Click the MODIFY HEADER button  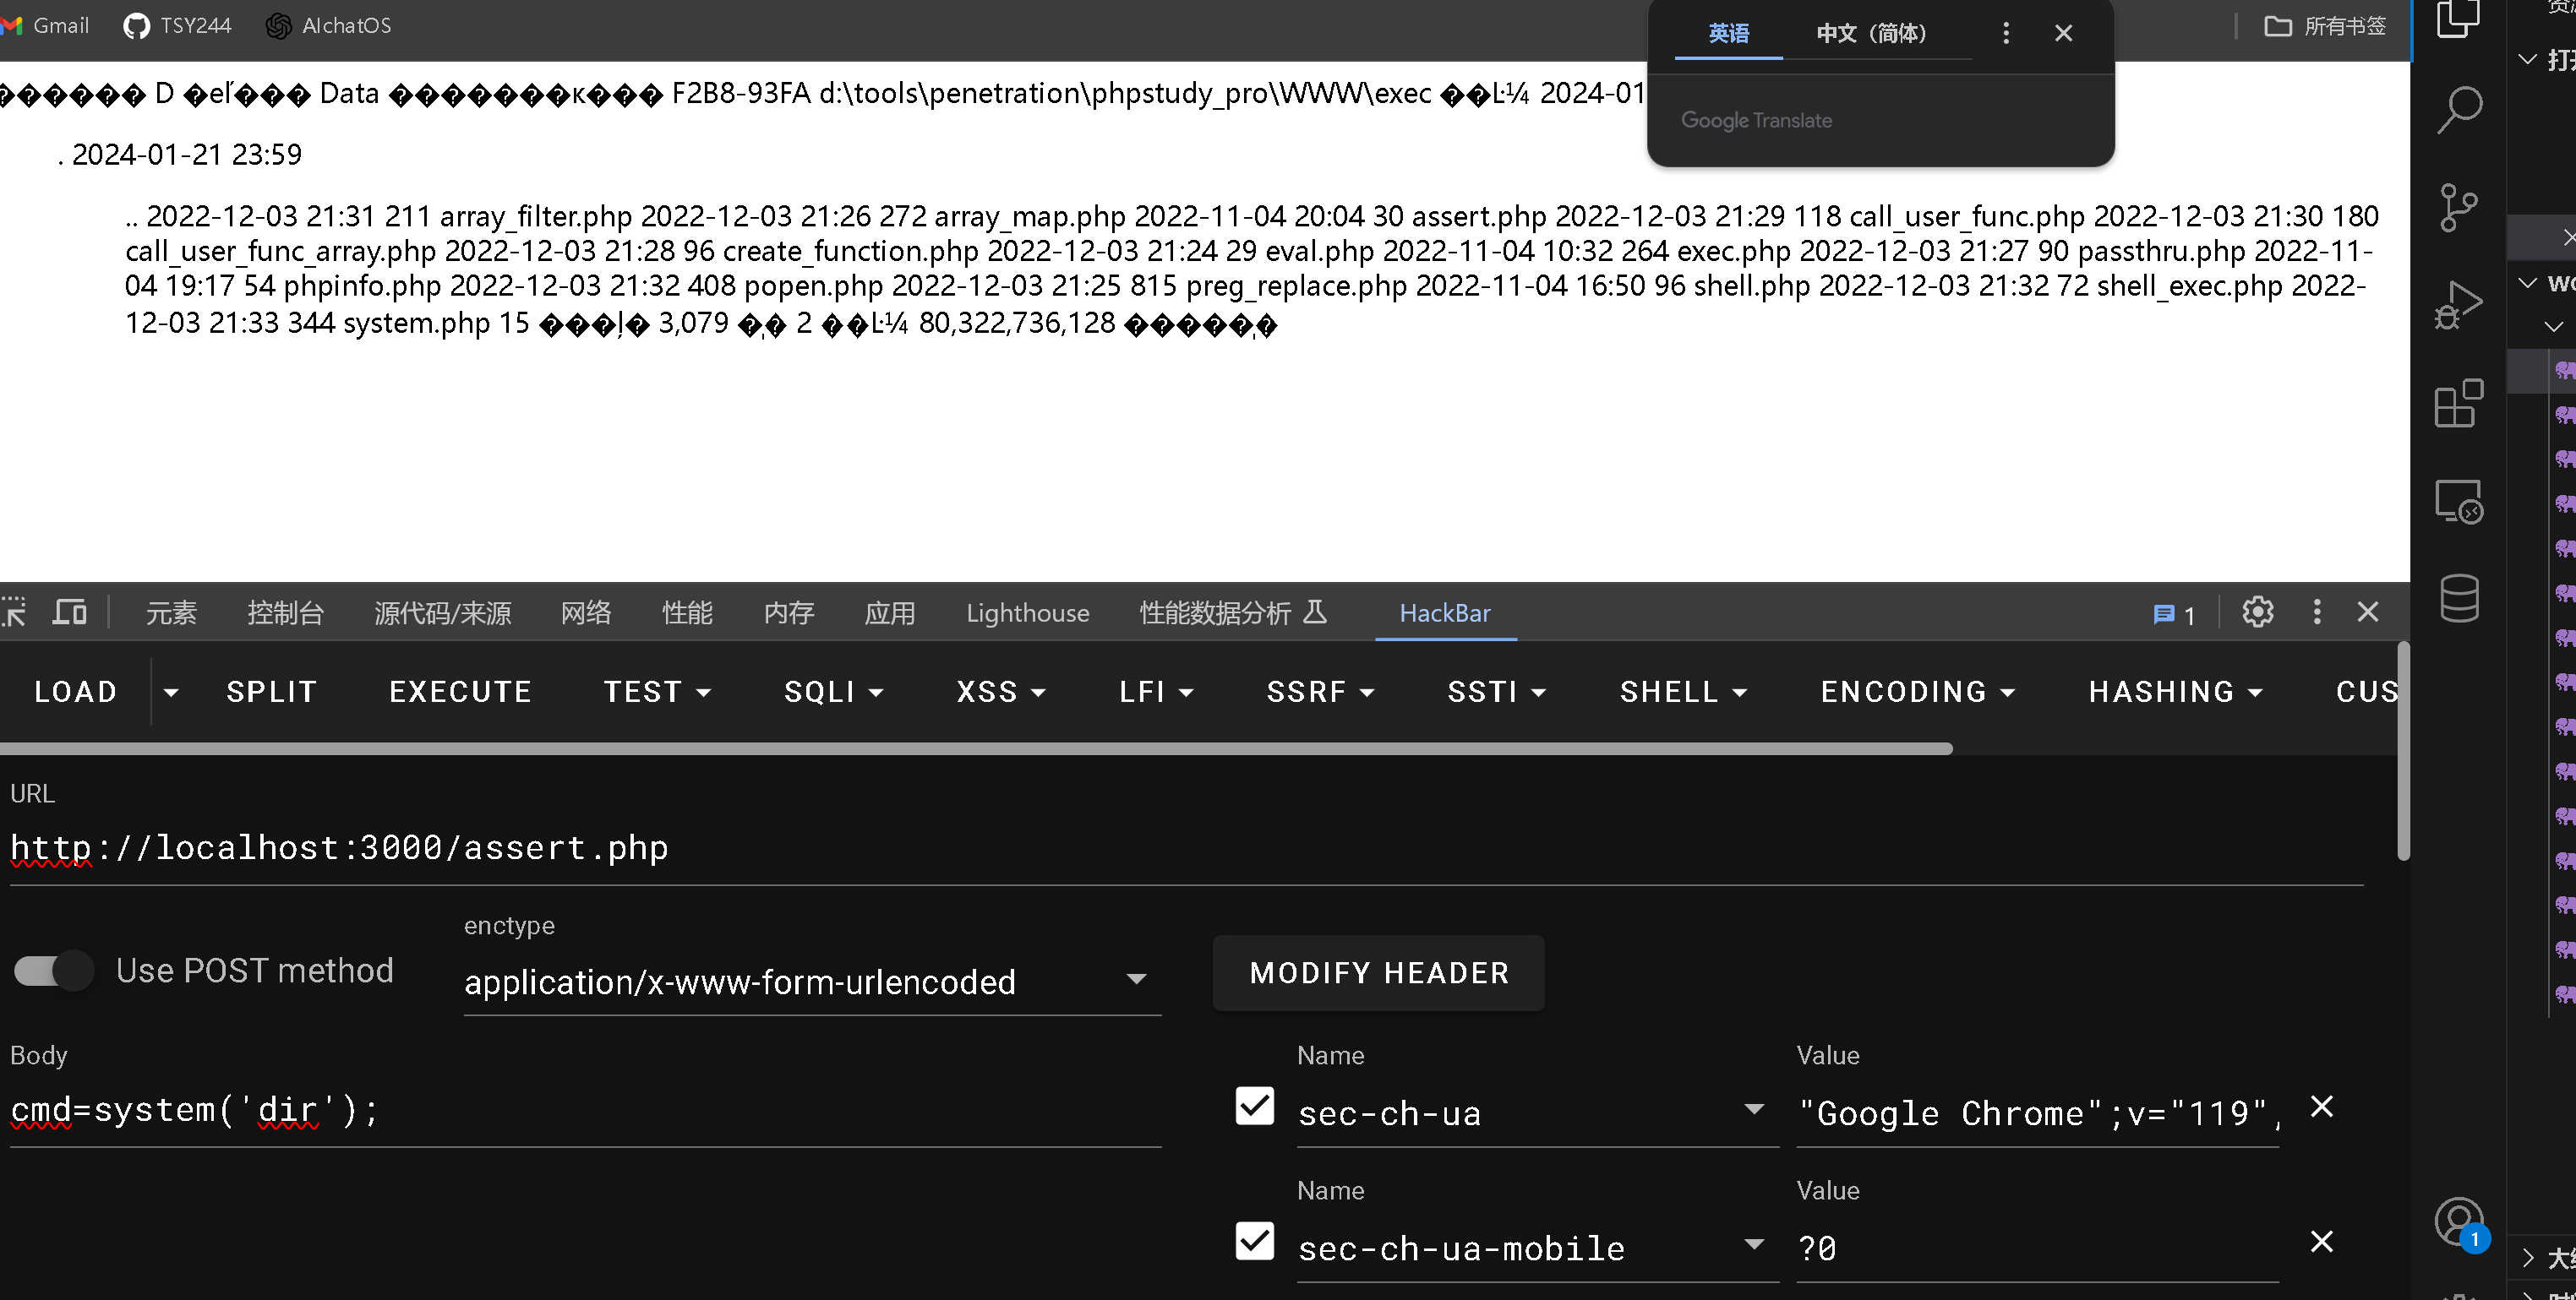1378,972
